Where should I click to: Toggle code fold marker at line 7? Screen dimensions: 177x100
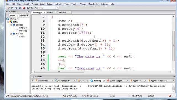50,17
